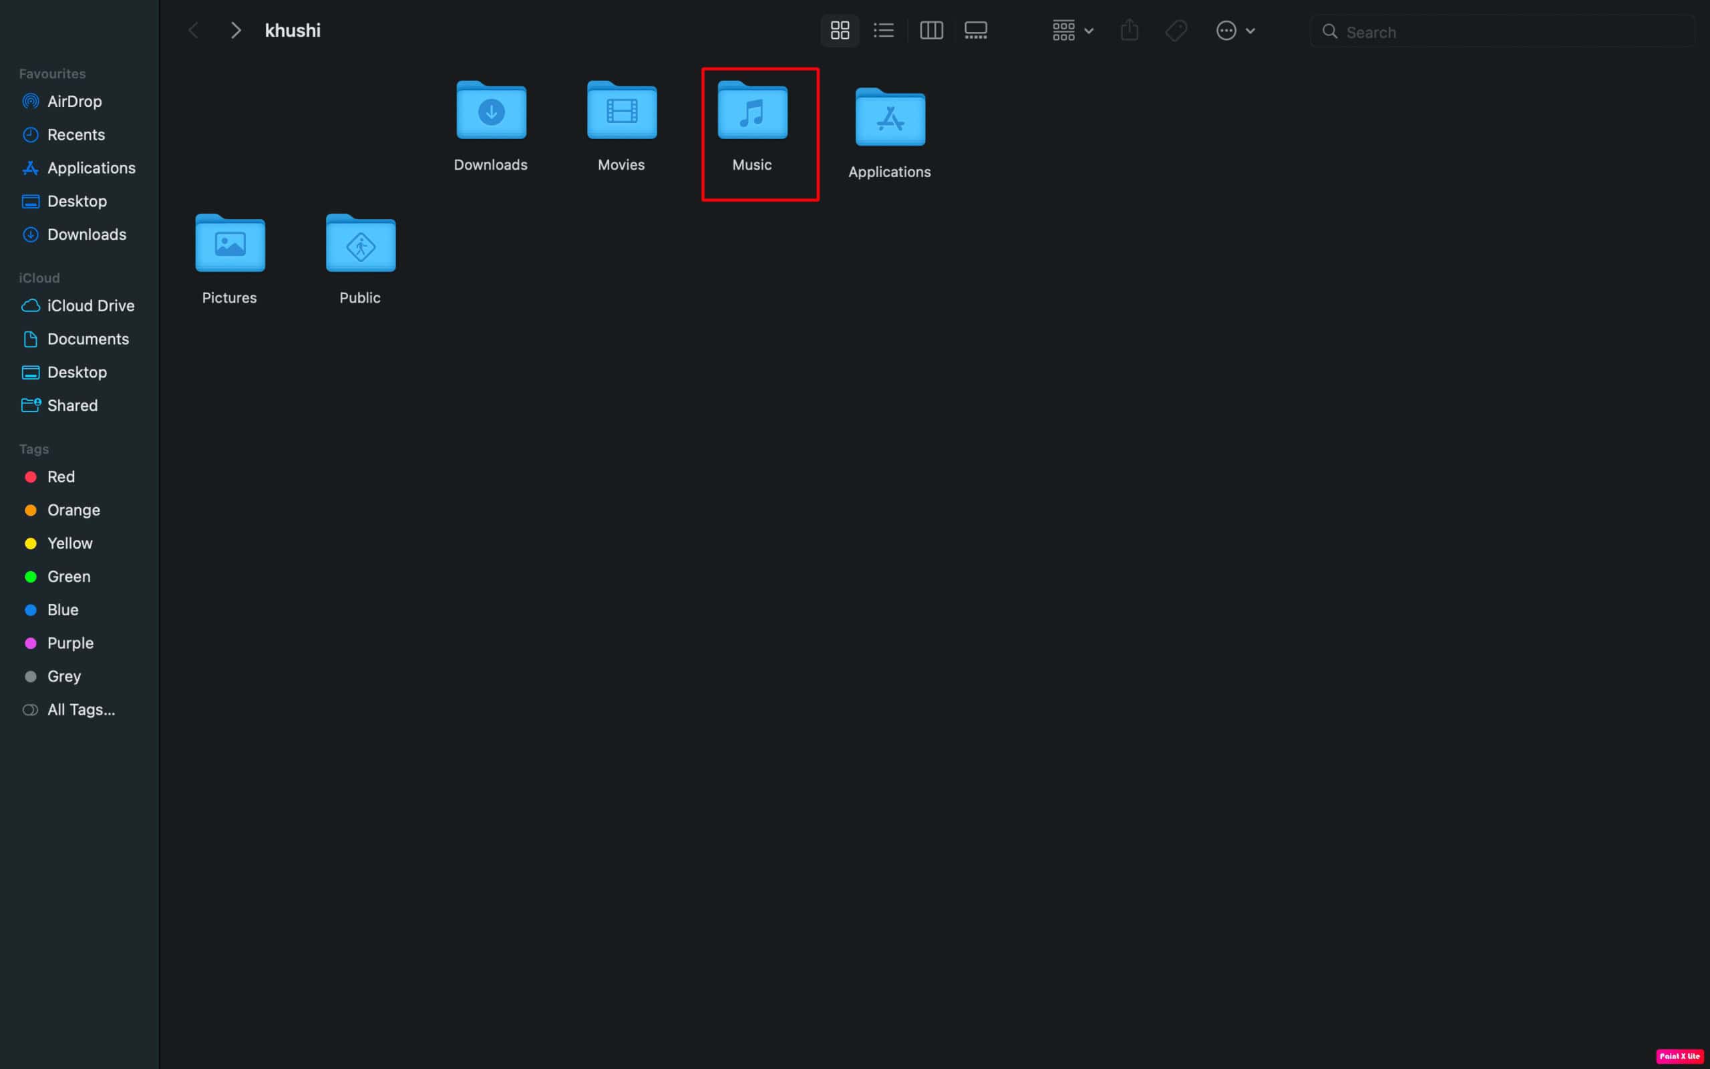Screen dimensions: 1710x1069
Task: Select the Movies folder icon
Action: tap(622, 110)
